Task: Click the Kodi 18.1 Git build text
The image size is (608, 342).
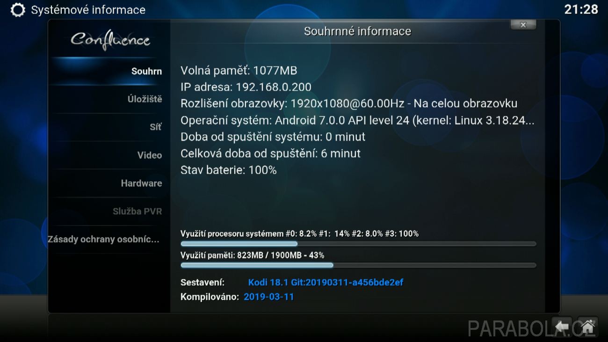Action: (326, 283)
